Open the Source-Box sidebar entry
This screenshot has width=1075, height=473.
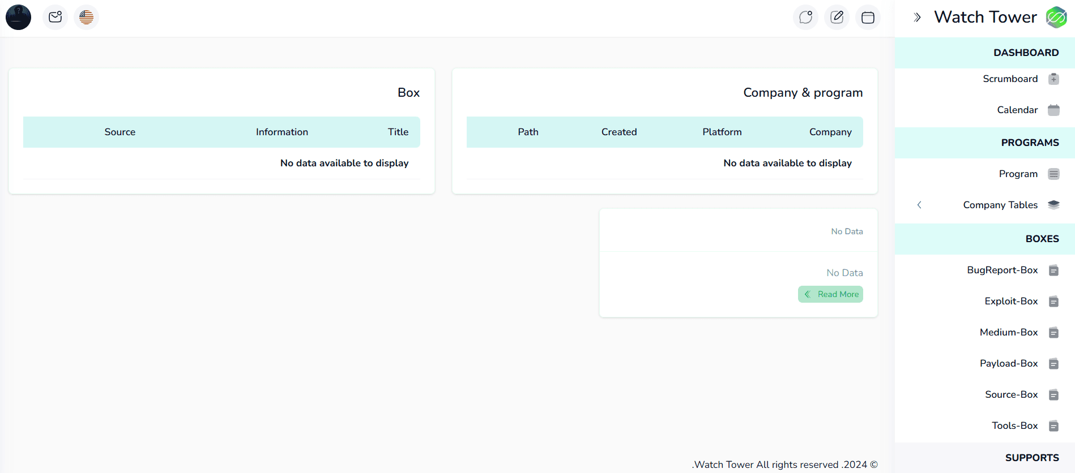1011,394
